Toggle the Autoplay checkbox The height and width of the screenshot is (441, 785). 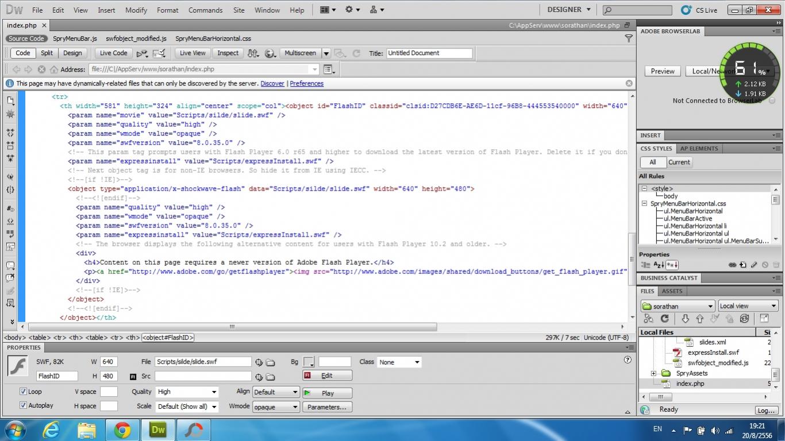[x=24, y=405]
